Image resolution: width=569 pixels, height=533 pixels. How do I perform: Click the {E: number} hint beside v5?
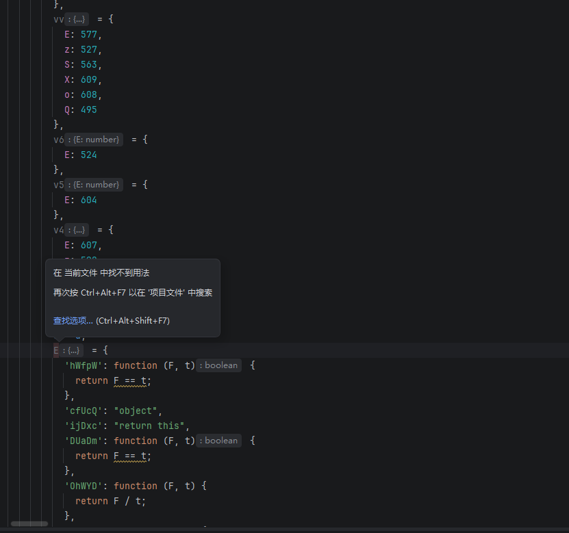94,185
